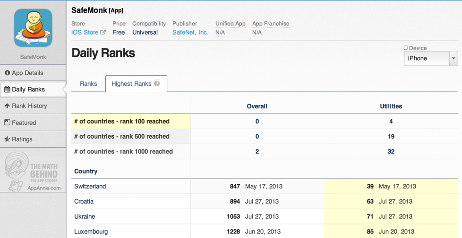Open the SafeNet, Inc. publisher link
The image size is (462, 238).
(190, 33)
